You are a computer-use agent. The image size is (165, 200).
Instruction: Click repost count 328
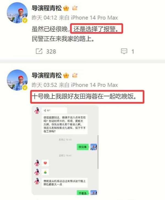click(x=51, y=52)
